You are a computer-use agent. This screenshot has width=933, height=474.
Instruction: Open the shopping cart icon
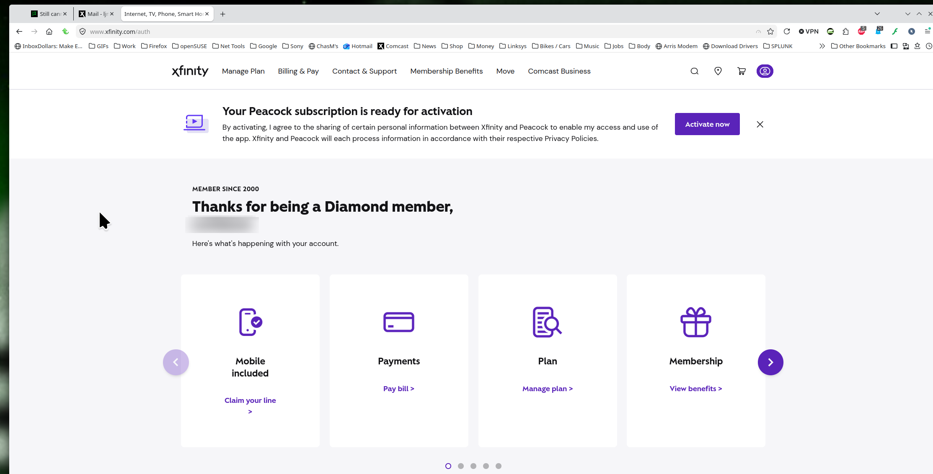(x=741, y=71)
